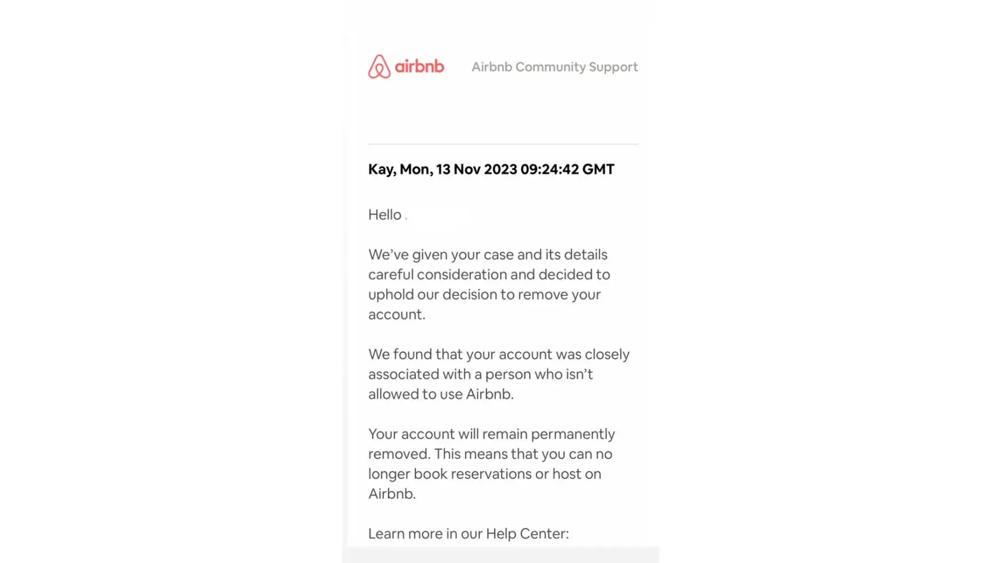Viewport: 1001px width, 563px height.
Task: Click the horizontal divider below the header
Action: (503, 144)
